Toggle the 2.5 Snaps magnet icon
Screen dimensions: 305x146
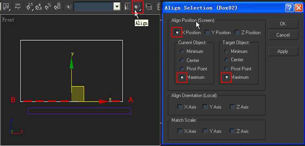pyautogui.click(x=30, y=7)
